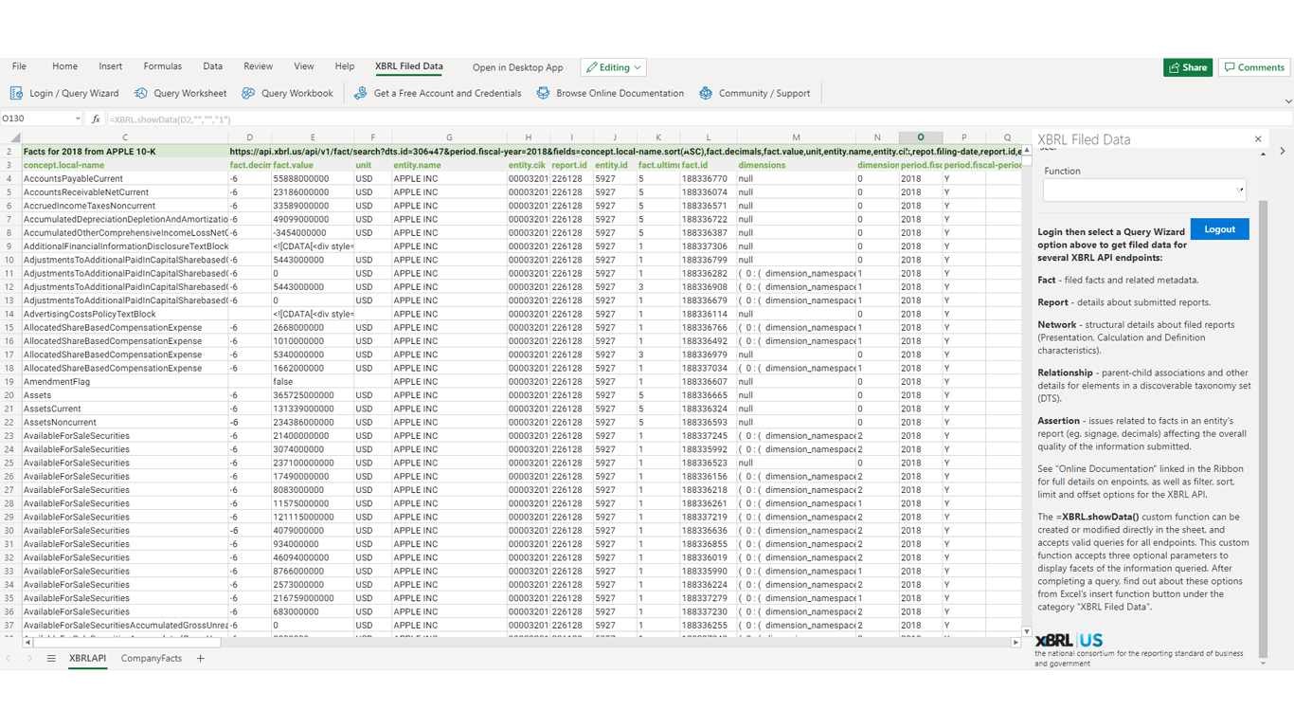
Task: Click the sheet's vertical scroll down arrow
Action: (1026, 631)
